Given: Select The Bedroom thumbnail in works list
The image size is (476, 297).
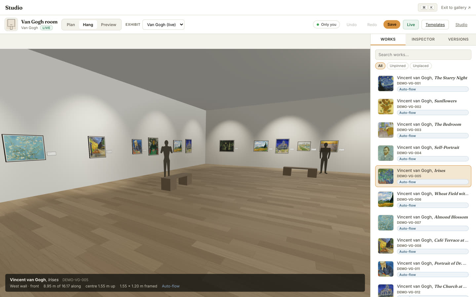Looking at the screenshot, I should click(x=386, y=130).
